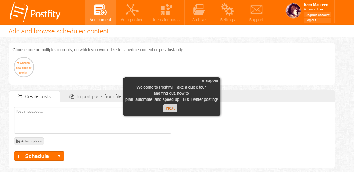Screen dimensions: 354x172
Task: Click into the Post message text box
Action: pos(93,120)
